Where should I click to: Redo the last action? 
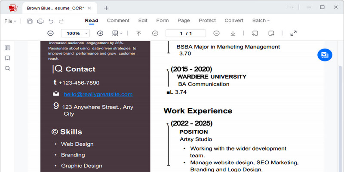[61, 21]
